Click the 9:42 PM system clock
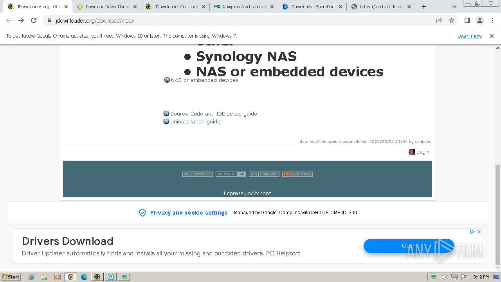This screenshot has height=282, width=501. tap(481, 277)
